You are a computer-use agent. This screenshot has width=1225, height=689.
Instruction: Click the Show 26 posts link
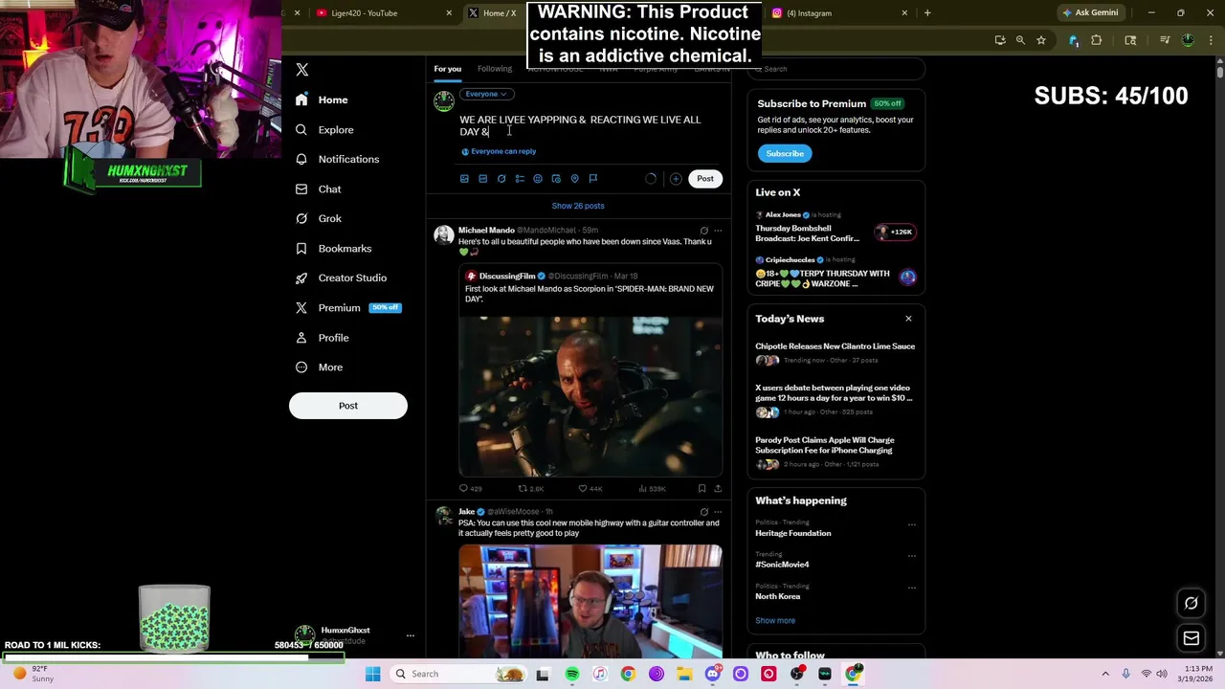578,206
